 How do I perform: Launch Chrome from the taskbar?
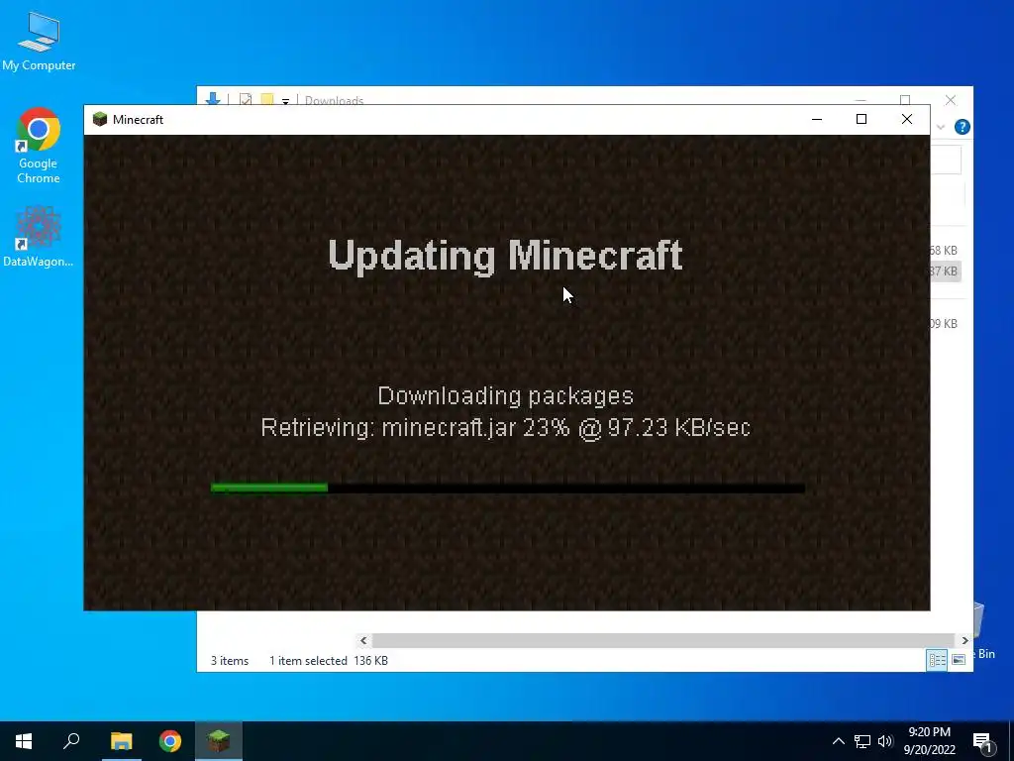pyautogui.click(x=170, y=741)
